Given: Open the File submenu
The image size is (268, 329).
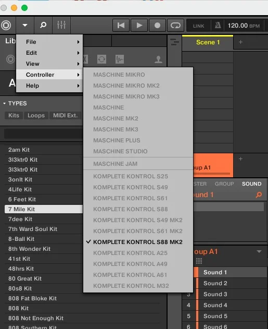Looking at the screenshot, I should (49, 42).
